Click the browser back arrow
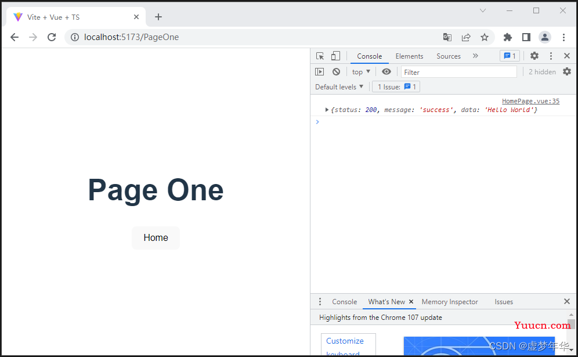The height and width of the screenshot is (357, 578). click(x=15, y=37)
